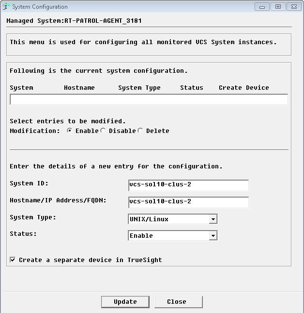This screenshot has width=304, height=313.
Task: Click the 'Create Device' column header text
Action: [244, 88]
